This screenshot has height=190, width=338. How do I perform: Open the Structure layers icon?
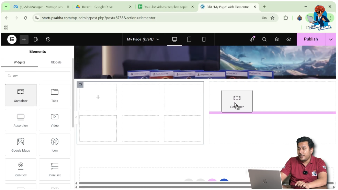[277, 39]
